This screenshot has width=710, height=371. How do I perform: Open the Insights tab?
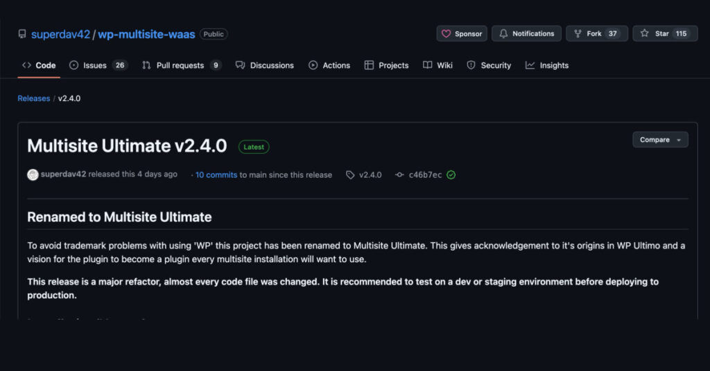[547, 65]
